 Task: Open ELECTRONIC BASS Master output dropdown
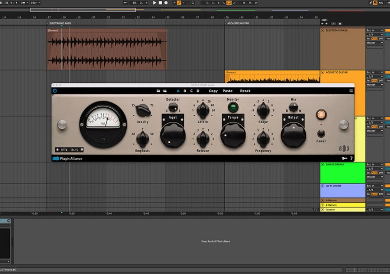(x=374, y=43)
